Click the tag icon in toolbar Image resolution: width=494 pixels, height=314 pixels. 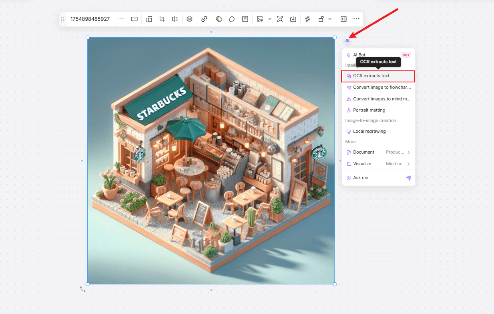(x=219, y=19)
